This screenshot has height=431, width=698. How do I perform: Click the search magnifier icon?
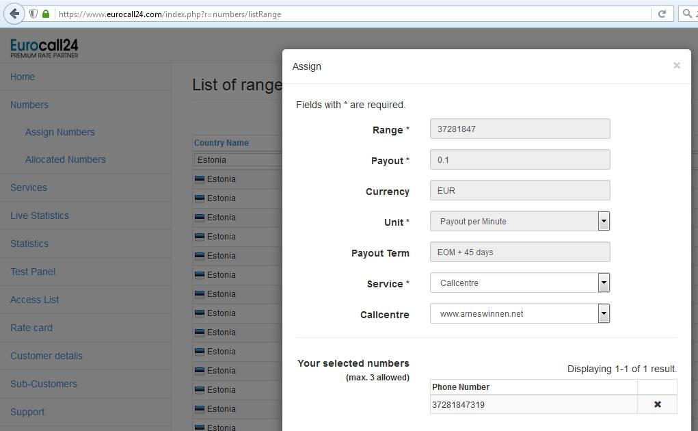coord(687,14)
